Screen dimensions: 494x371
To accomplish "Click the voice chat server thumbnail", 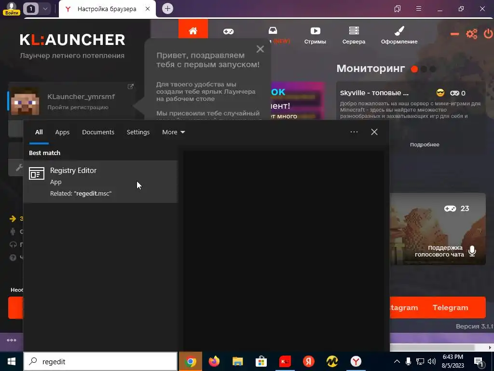I will point(438,229).
